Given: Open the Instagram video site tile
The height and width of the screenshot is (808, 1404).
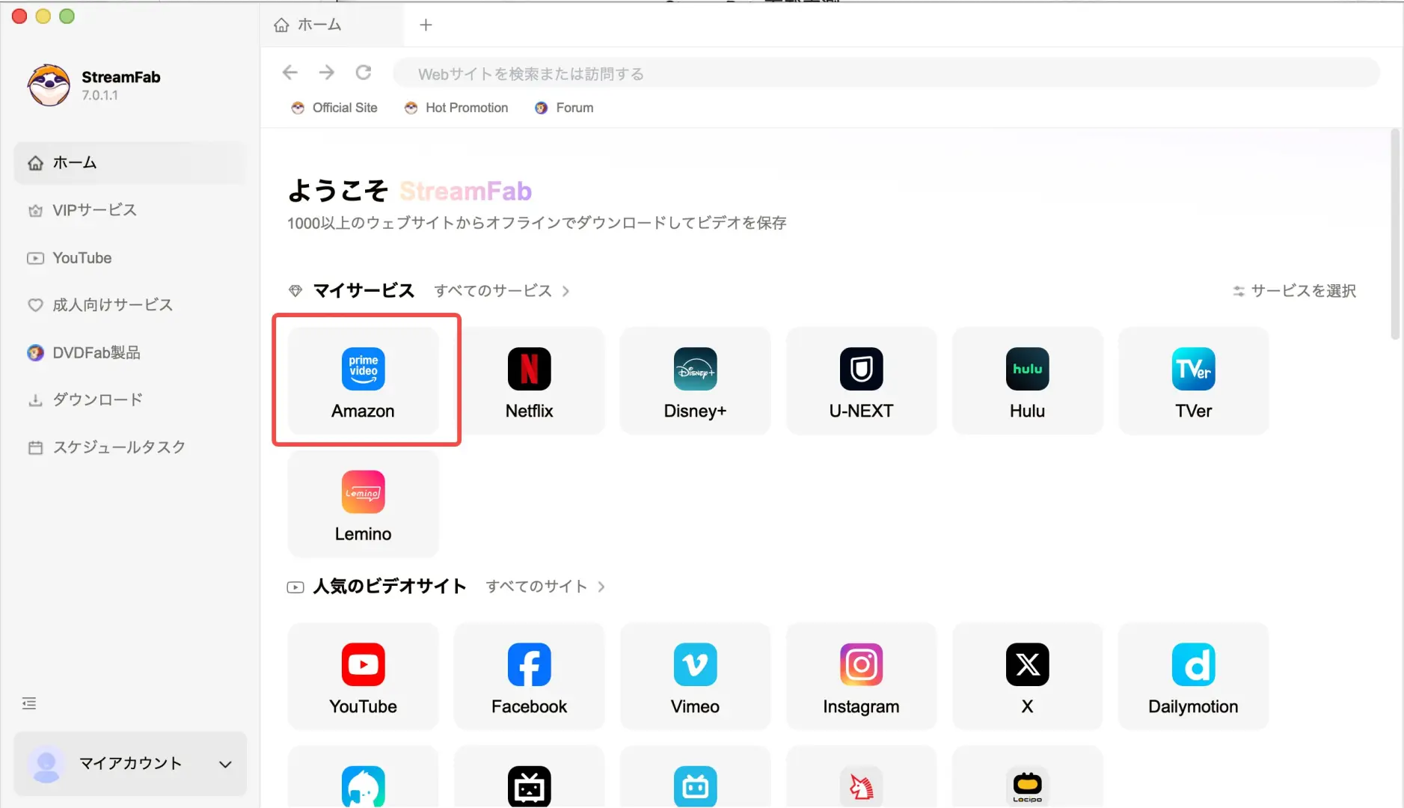Looking at the screenshot, I should pyautogui.click(x=861, y=676).
